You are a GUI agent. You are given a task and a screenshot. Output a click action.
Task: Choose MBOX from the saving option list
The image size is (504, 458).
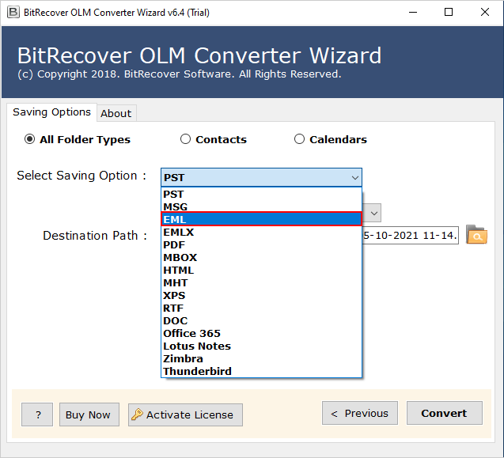click(261, 257)
